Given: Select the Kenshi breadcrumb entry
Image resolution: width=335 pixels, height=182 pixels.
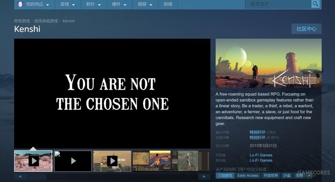Looking at the screenshot, I should tap(69, 21).
